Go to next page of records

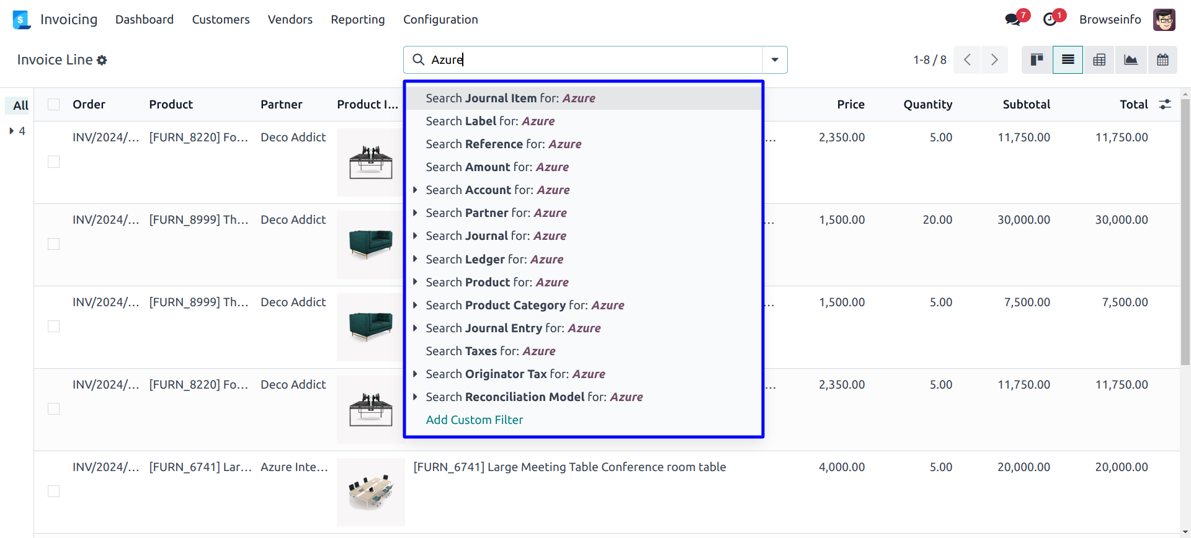[994, 60]
